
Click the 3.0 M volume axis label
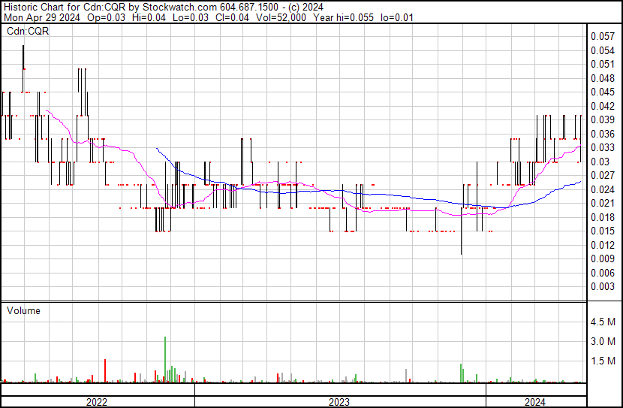click(x=604, y=342)
